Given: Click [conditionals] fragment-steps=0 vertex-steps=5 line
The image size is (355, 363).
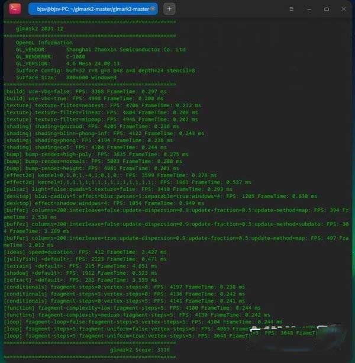Looking at the screenshot, I should 124,301.
